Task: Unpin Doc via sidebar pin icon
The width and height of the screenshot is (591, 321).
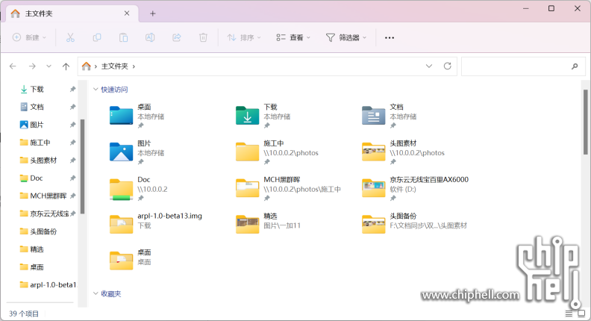Action: 72,178
